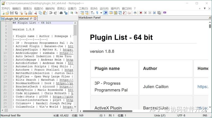Open the tab list triangle at menu bar right
This screenshot has height=118, width=212.
coord(205,8)
